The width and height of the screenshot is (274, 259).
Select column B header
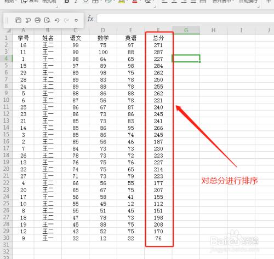pyautogui.click(x=48, y=30)
